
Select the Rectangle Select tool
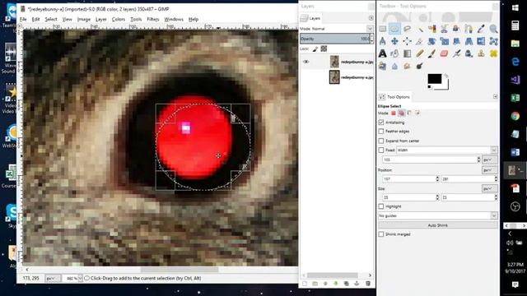click(x=382, y=30)
